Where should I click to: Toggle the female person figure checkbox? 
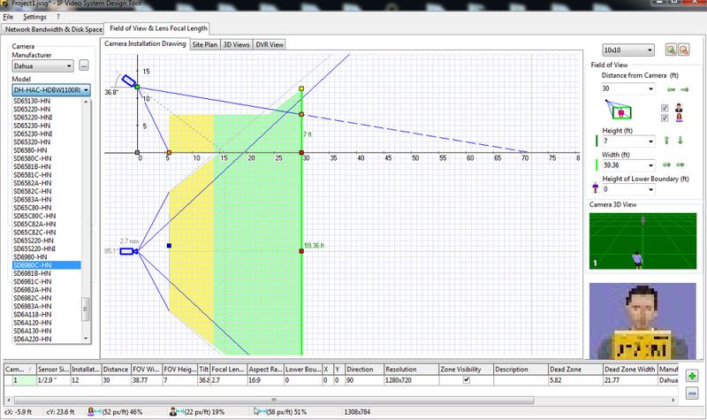[665, 118]
